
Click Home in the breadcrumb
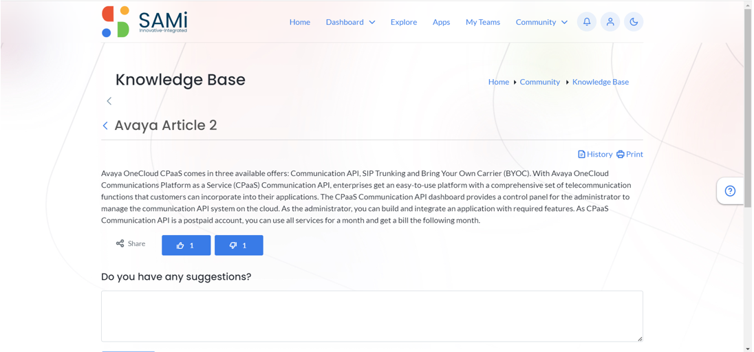pos(499,82)
